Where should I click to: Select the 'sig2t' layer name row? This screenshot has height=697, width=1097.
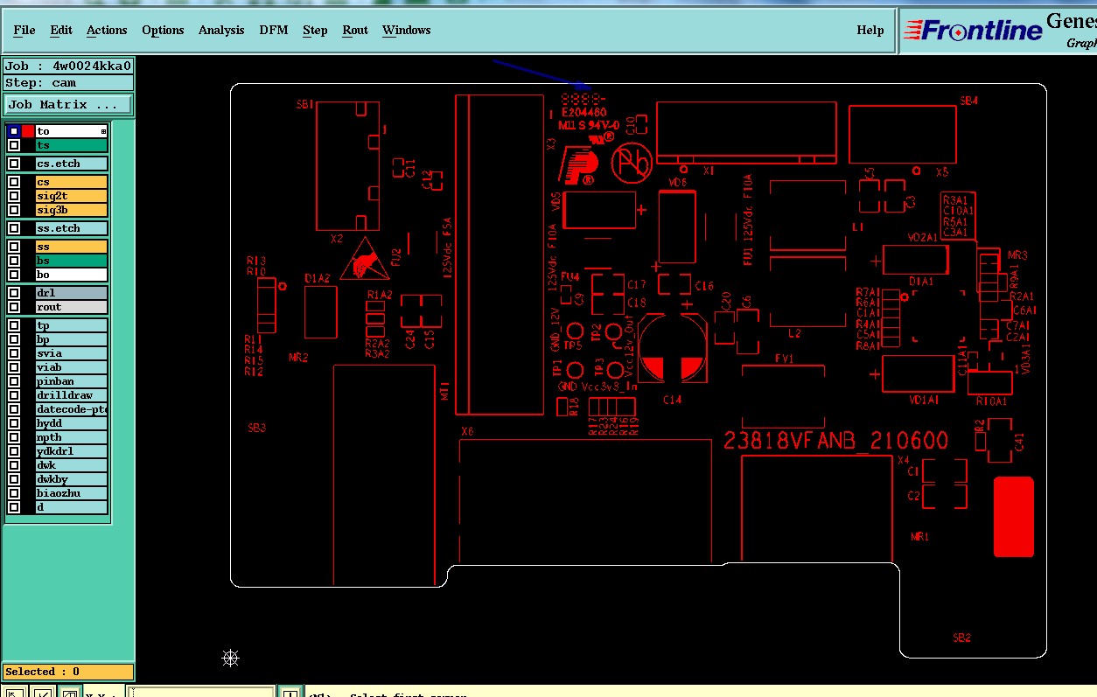[x=72, y=196]
